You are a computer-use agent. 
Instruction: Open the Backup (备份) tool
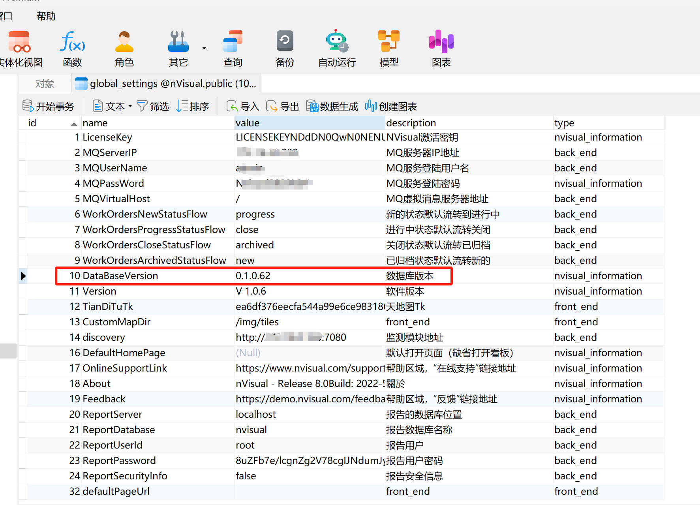click(285, 49)
